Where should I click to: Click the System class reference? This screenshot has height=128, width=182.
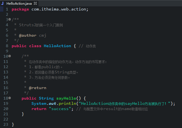[39, 103]
